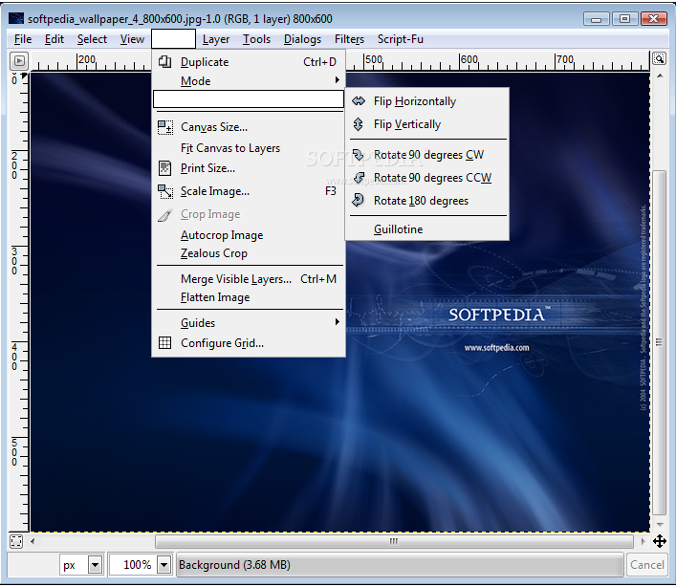The width and height of the screenshot is (676, 587).
Task: Select Flip Vertically
Action: click(427, 124)
